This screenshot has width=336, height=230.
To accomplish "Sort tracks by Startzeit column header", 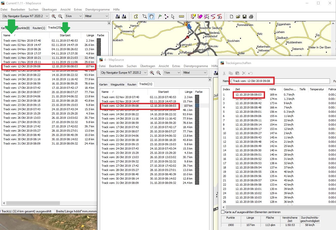I will click(65, 35).
